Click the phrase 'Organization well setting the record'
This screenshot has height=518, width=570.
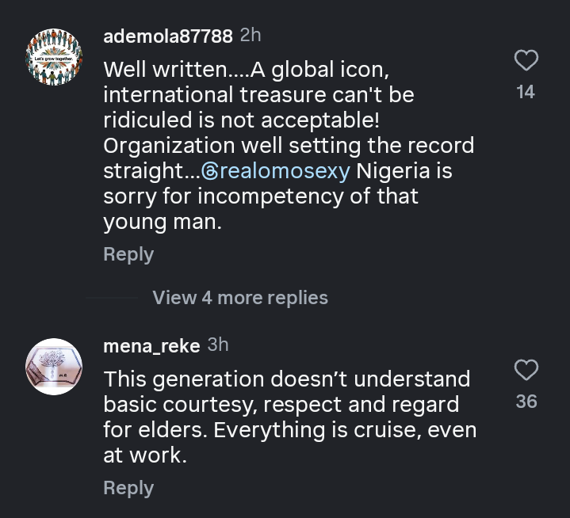(289, 146)
